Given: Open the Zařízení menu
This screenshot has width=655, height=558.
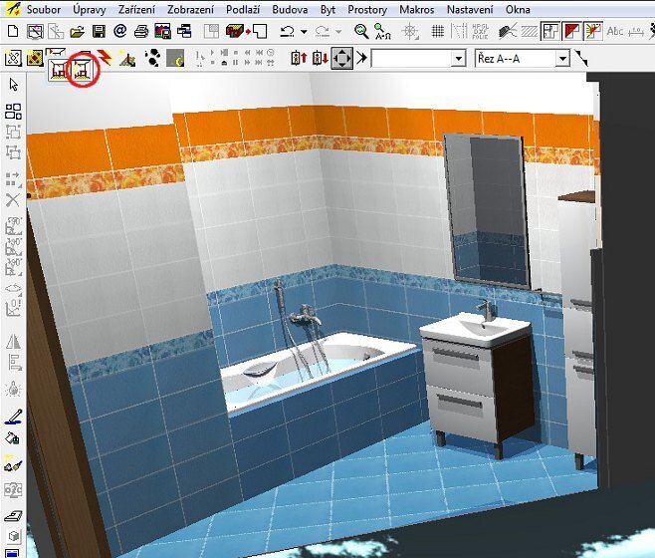Looking at the screenshot, I should [136, 9].
